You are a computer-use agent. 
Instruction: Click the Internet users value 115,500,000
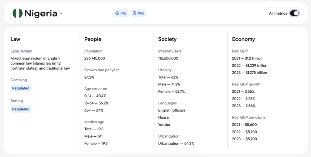(168, 58)
